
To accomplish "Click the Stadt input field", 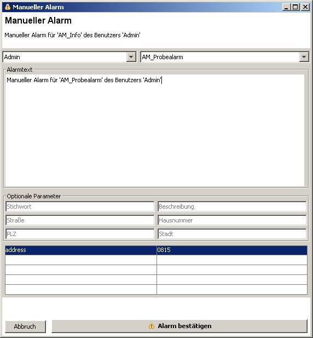I will coord(232,234).
